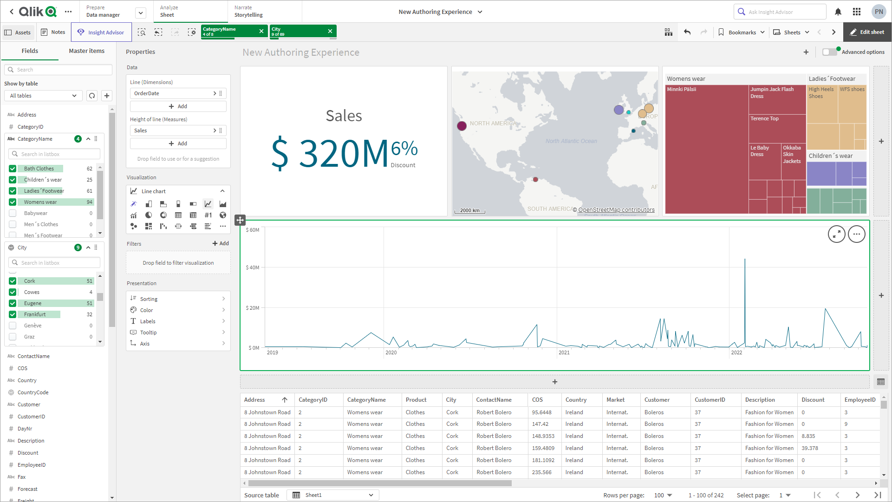This screenshot has width=892, height=502.
Task: Switch to the Master items tab
Action: 86,50
